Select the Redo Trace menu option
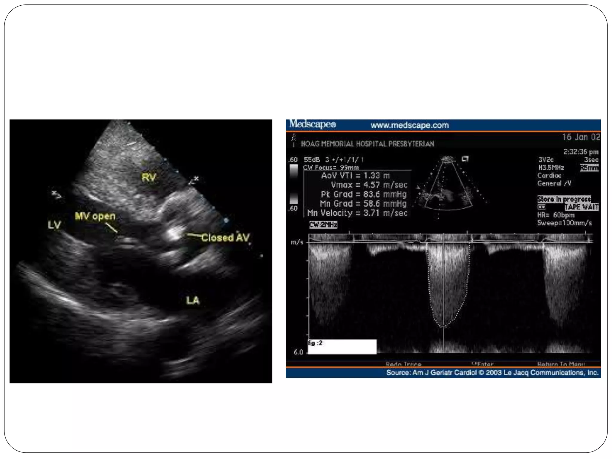This screenshot has height=459, width=612. tap(403, 364)
